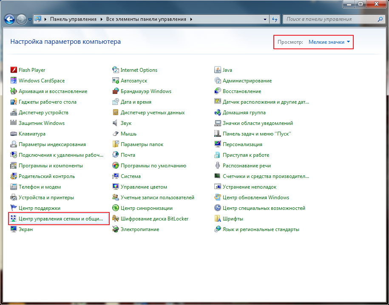Open Параметры индексирования
Viewport: 389px width, 305px height.
(48, 144)
